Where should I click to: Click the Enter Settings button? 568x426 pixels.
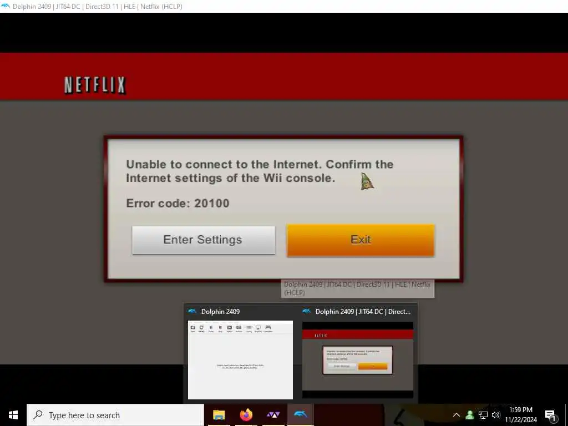pos(204,240)
